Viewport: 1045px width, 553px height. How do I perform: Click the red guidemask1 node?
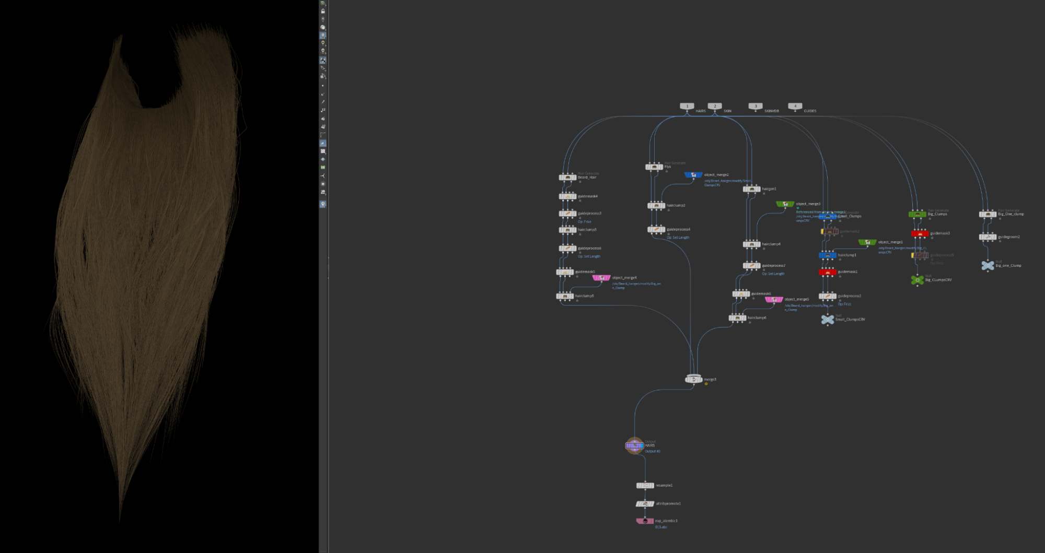828,272
